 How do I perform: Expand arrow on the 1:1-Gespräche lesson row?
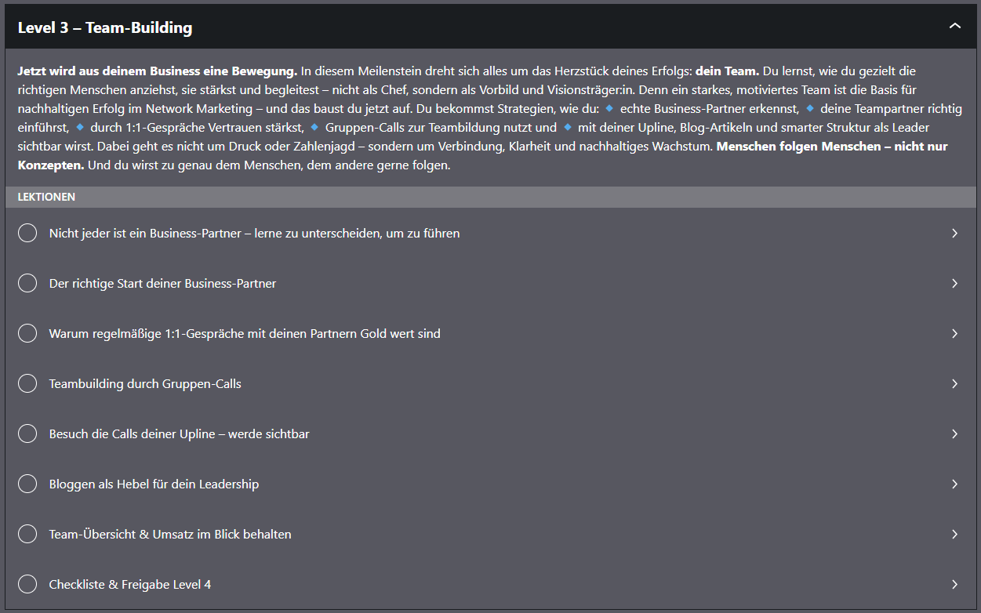(954, 333)
